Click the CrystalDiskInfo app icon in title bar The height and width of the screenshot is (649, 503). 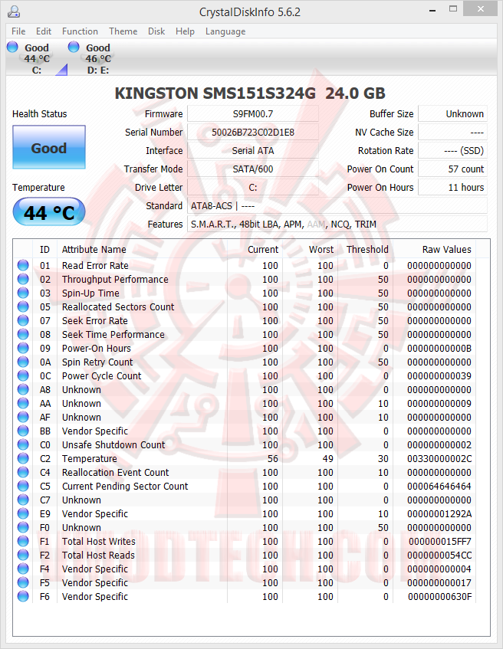click(x=14, y=11)
